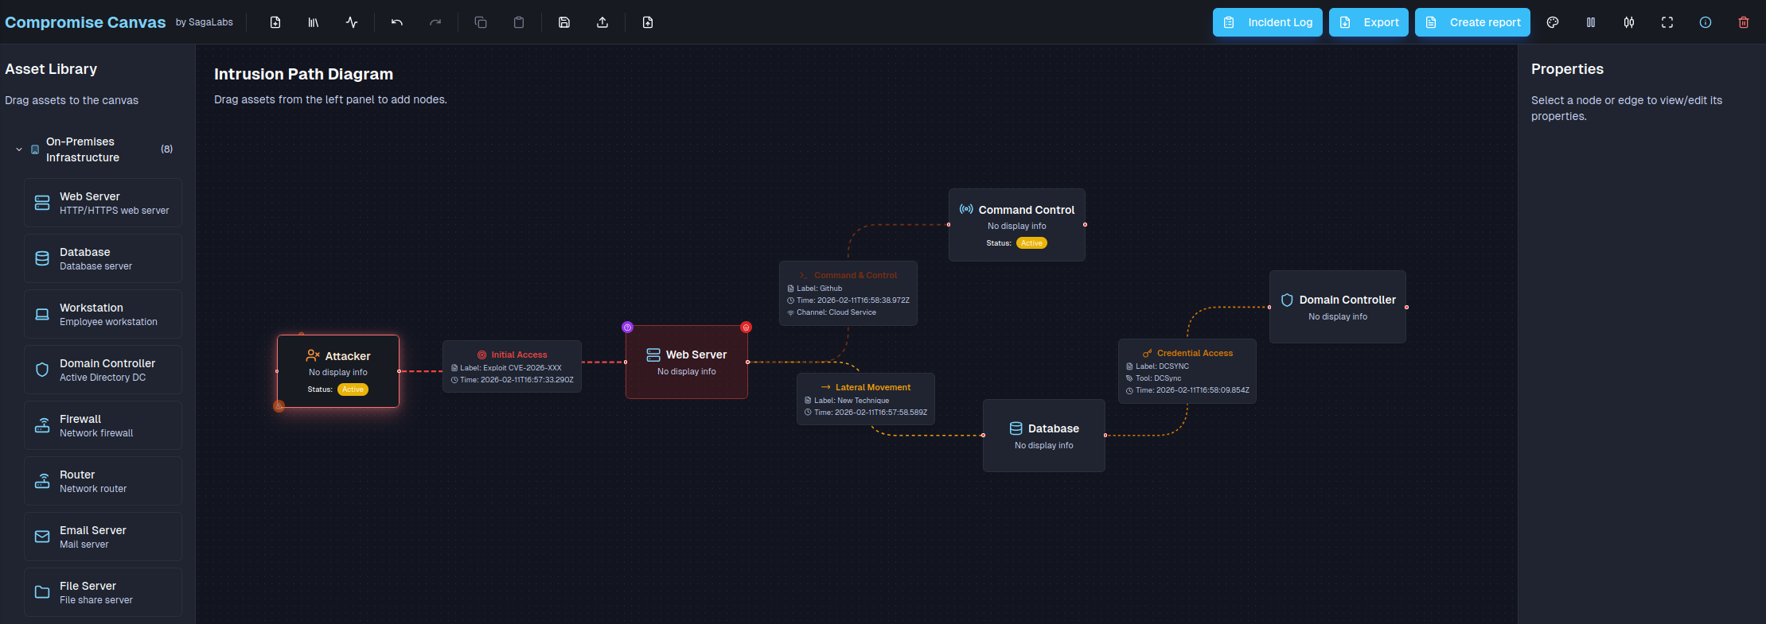Select the Attacker node on canvas
Screen dimensions: 1766x624
coord(338,371)
